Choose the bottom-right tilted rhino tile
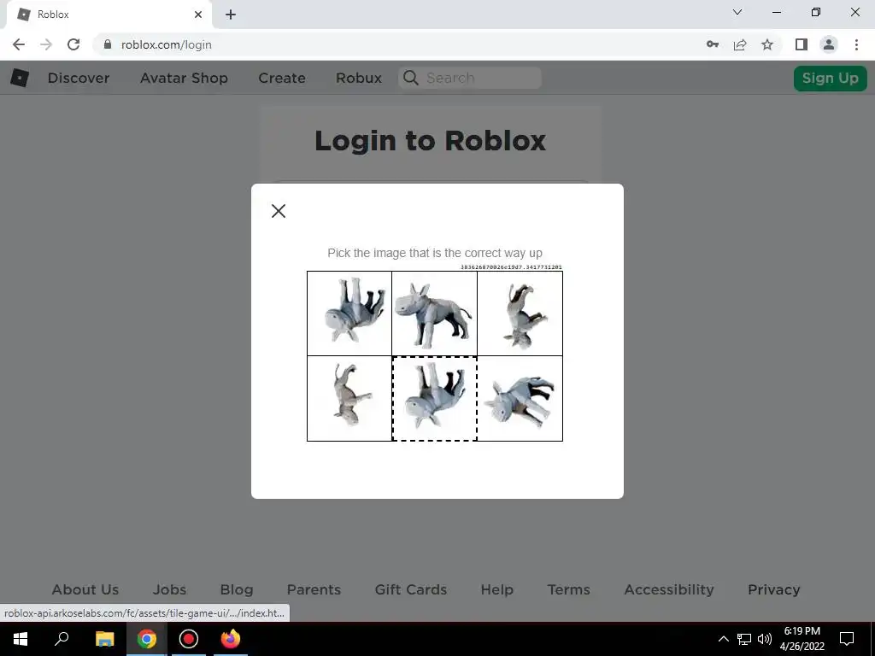 (x=520, y=398)
